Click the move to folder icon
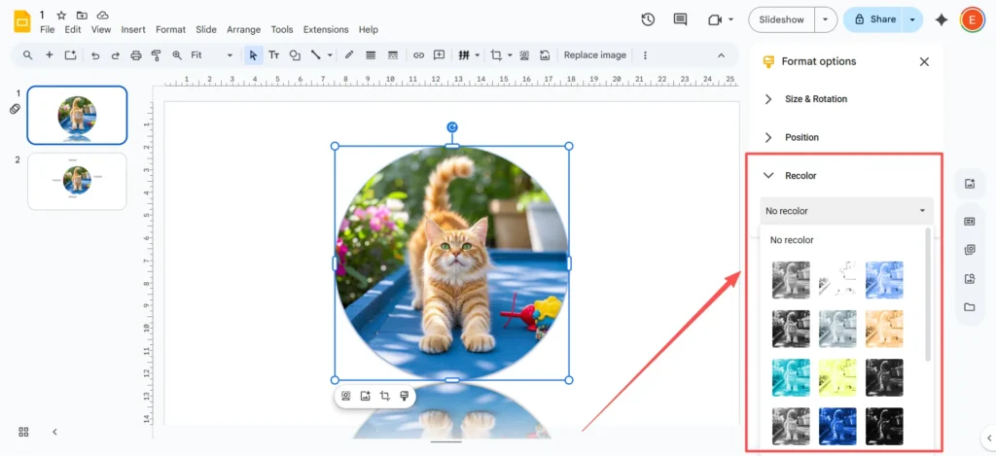This screenshot has width=996, height=456. [82, 15]
